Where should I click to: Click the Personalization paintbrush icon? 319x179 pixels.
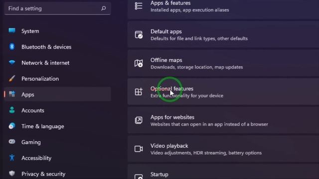(x=12, y=79)
